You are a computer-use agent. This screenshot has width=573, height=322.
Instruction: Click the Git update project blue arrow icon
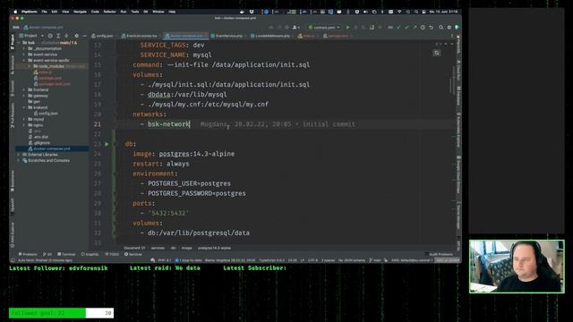point(398,28)
